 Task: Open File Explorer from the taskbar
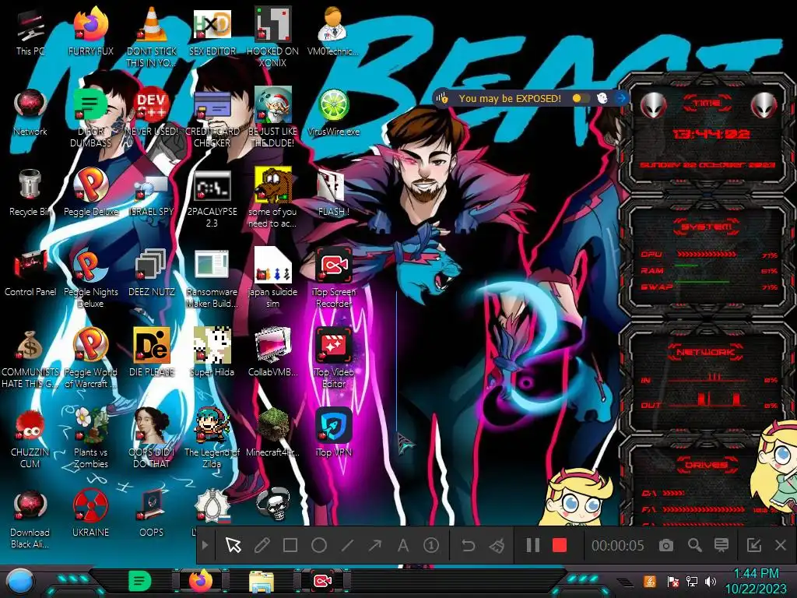point(262,581)
